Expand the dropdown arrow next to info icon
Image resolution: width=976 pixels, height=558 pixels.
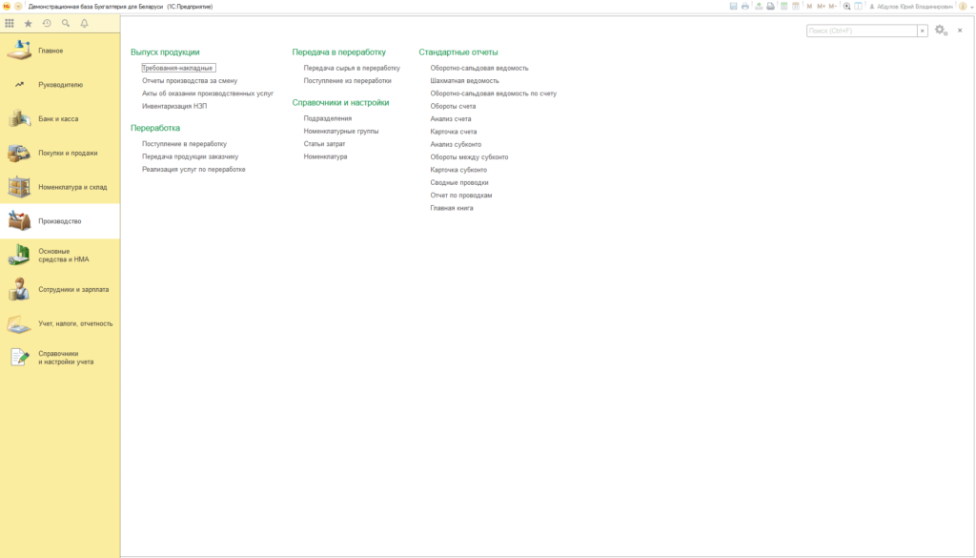[x=971, y=7]
